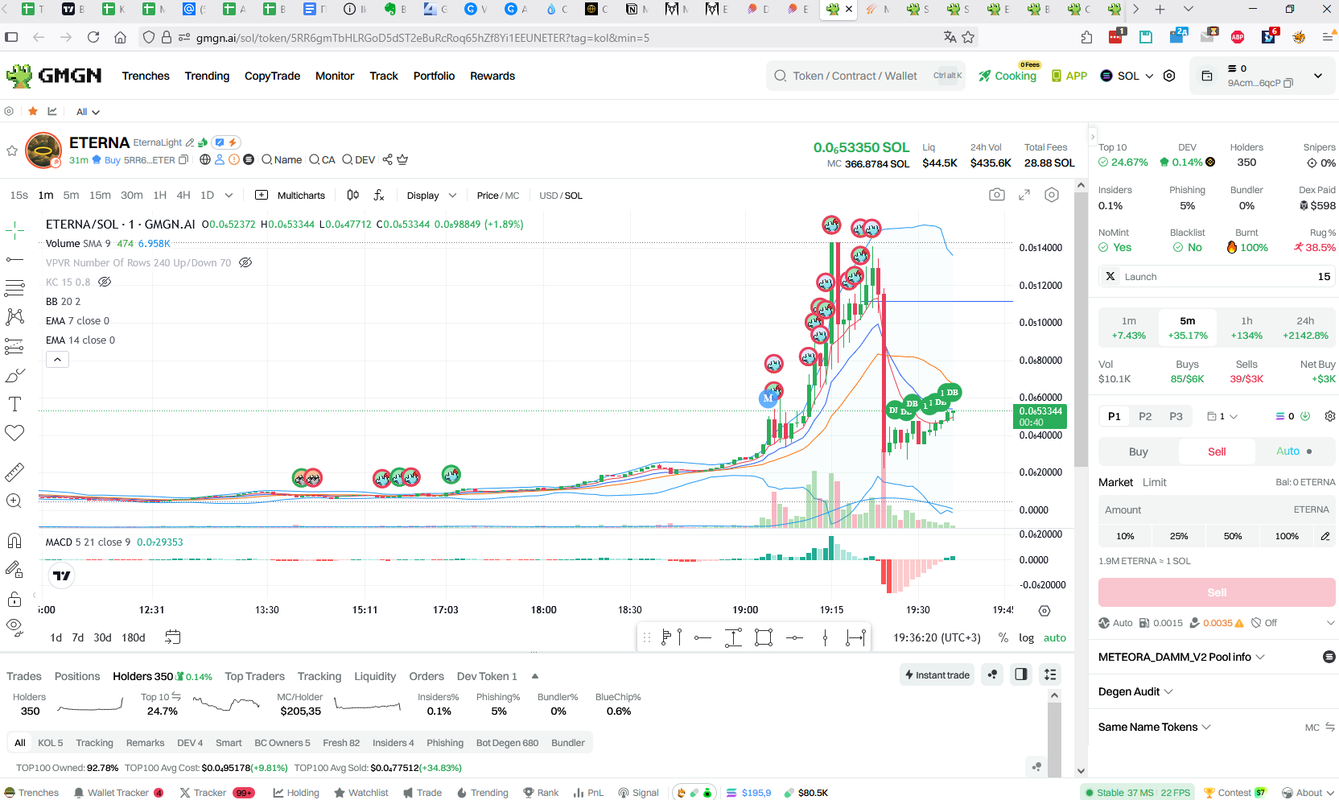Switch to the Buy side

click(x=1139, y=452)
